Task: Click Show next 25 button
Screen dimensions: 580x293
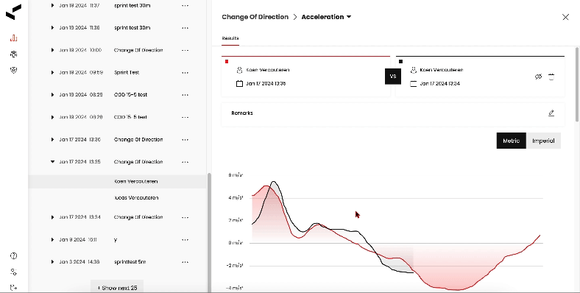Action: [x=117, y=287]
